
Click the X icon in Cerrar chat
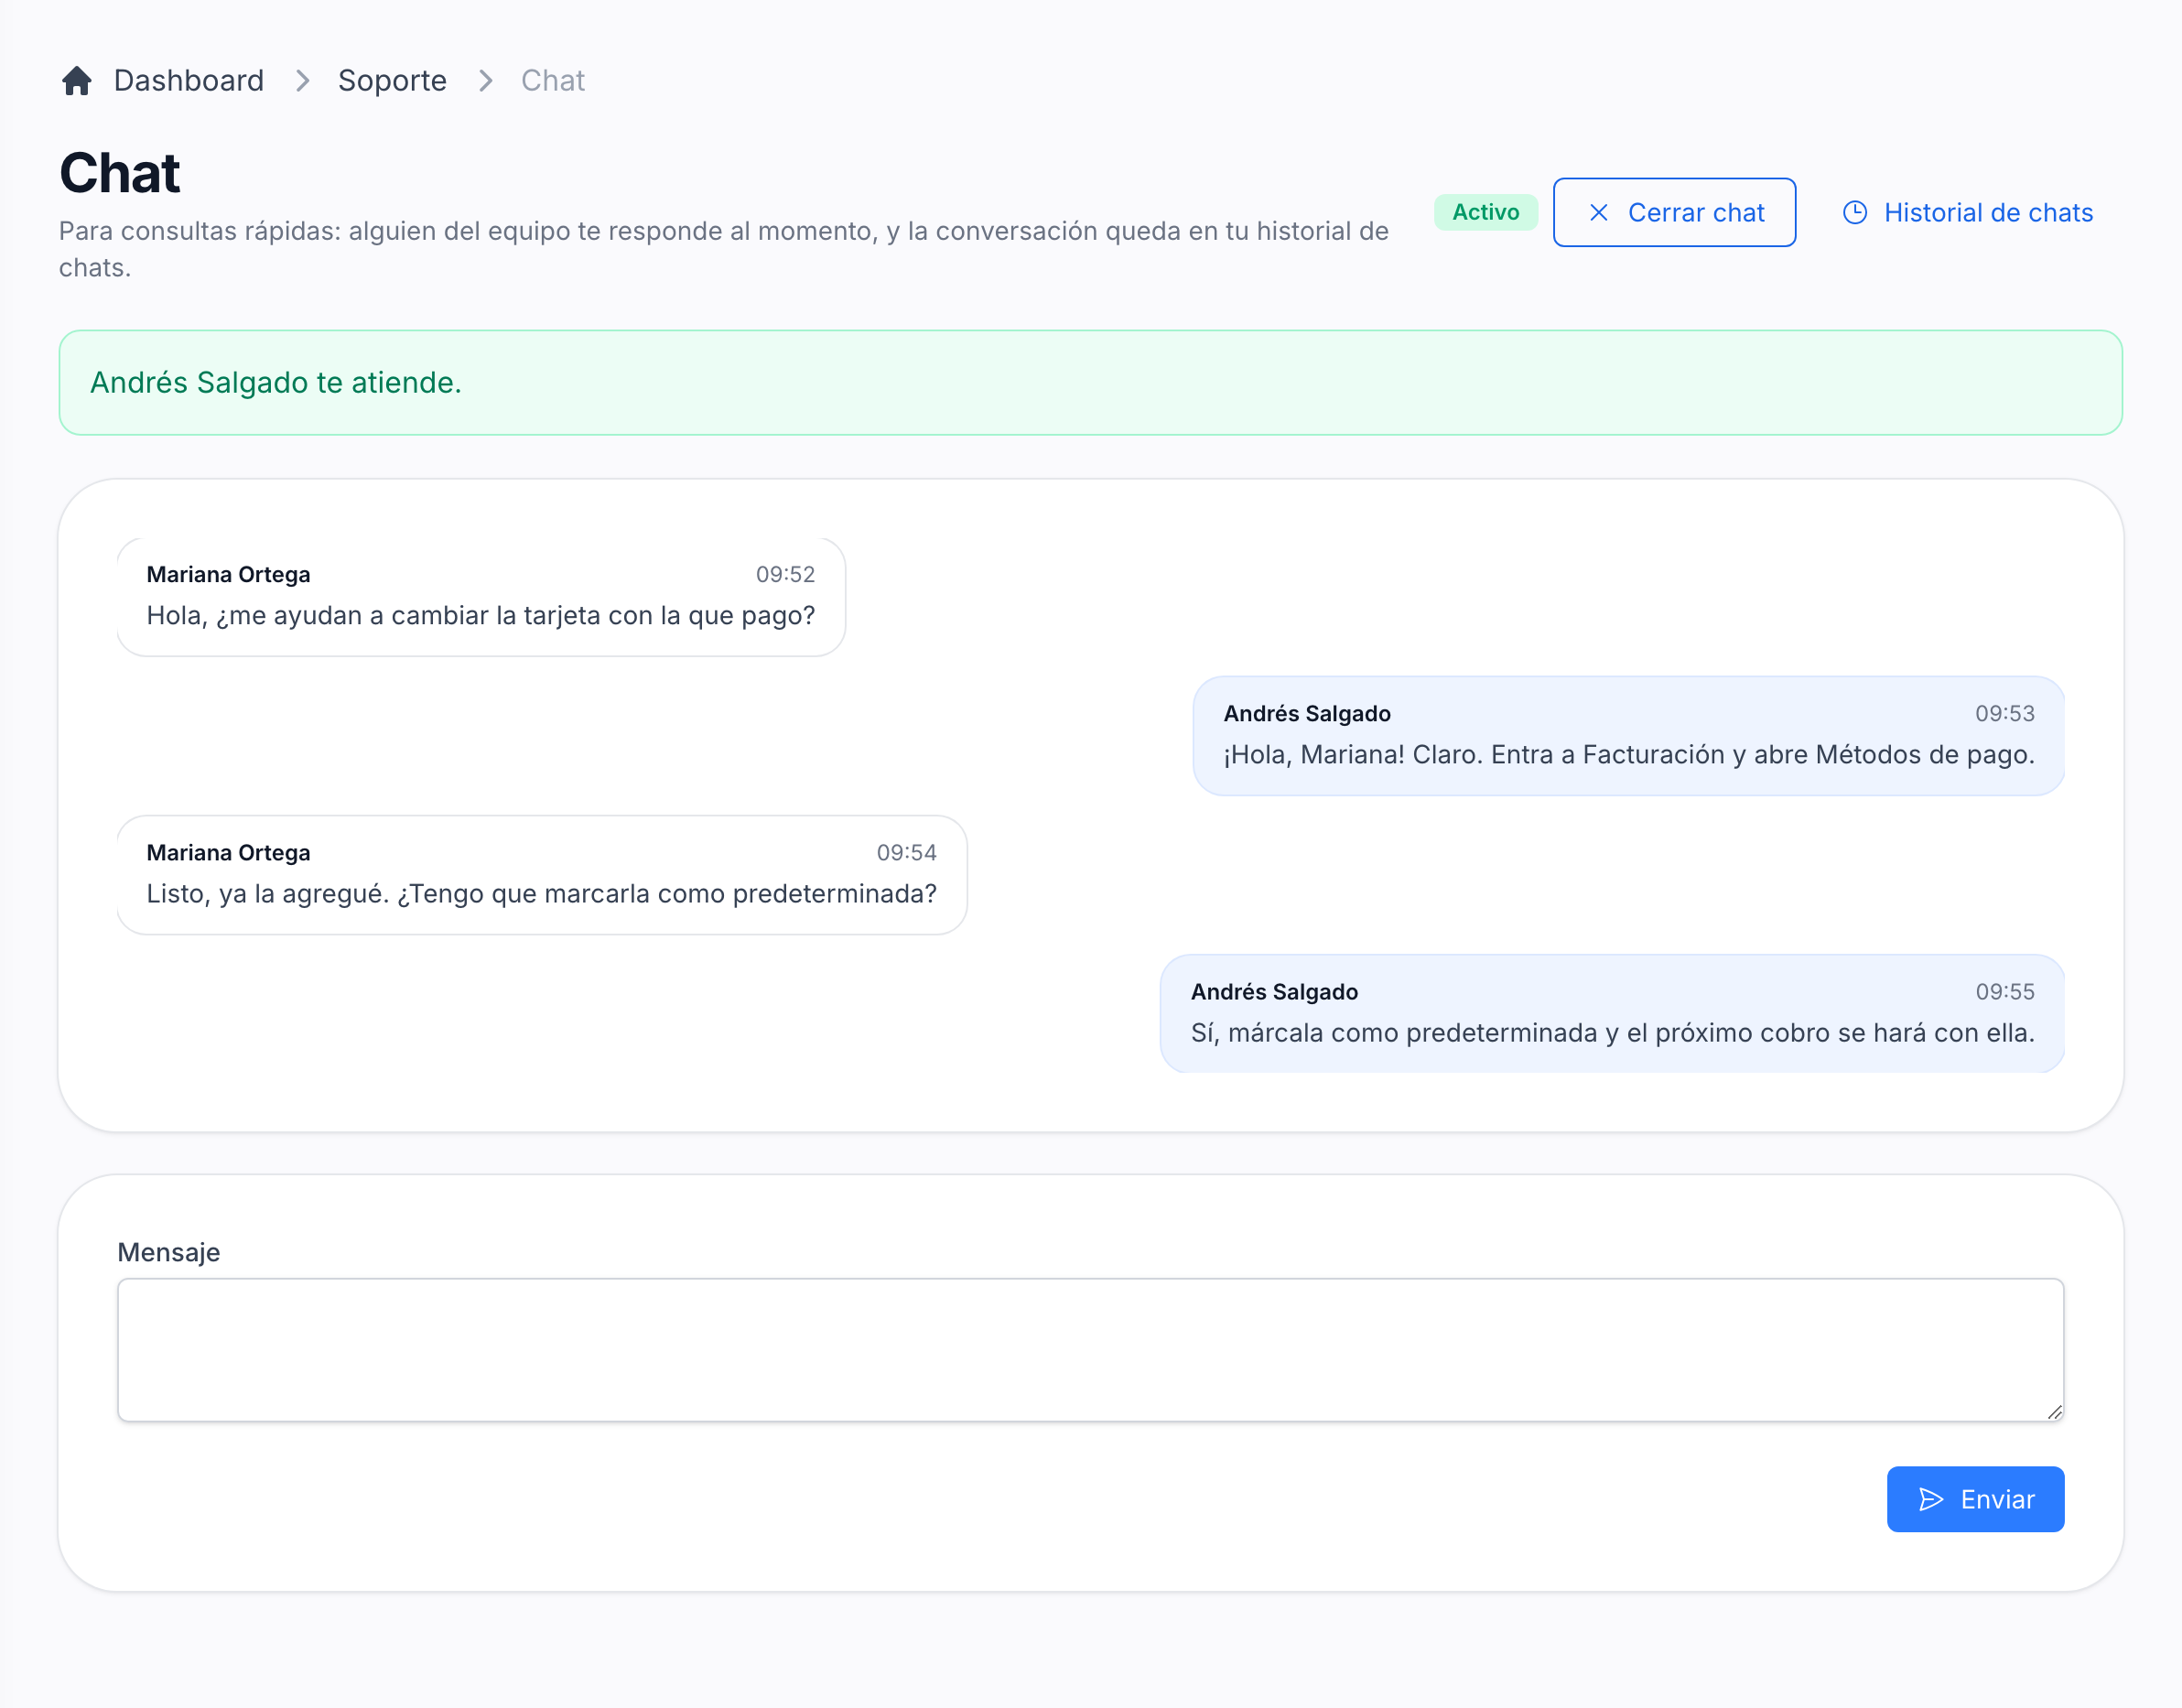point(1598,212)
